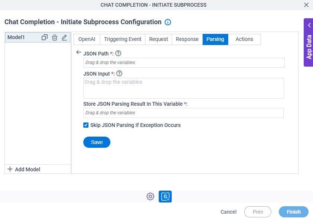Edit Model1 name with pencil icon
Viewport: 313px width, 220px height.
64,37
